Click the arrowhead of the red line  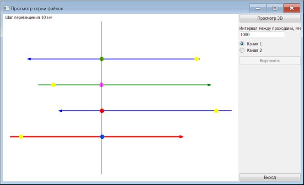181,136
